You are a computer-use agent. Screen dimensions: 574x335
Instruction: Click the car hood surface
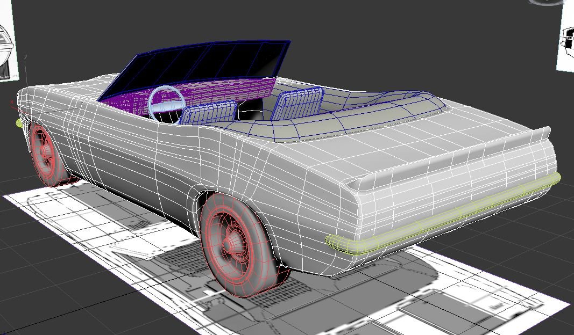59,91
